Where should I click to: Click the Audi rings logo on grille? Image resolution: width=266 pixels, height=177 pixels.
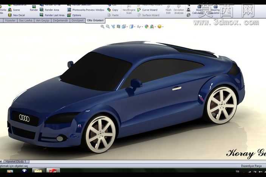(x=25, y=118)
